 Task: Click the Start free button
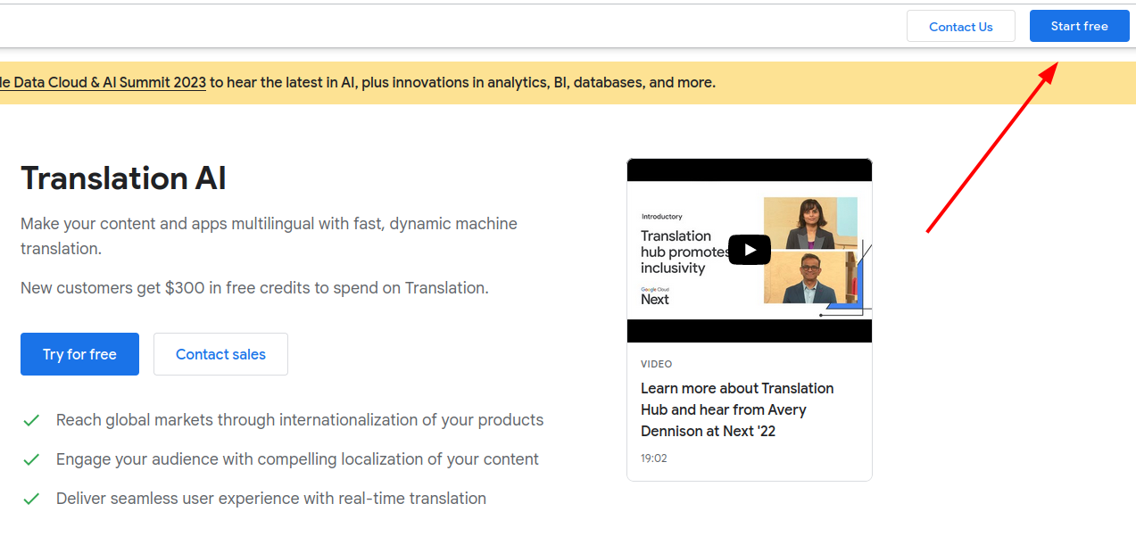point(1079,26)
